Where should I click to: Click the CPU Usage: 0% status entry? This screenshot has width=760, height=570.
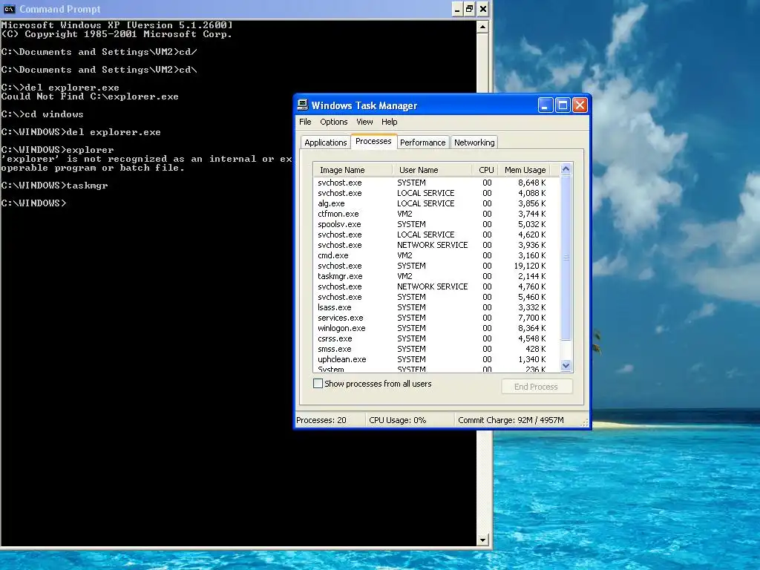pos(410,420)
